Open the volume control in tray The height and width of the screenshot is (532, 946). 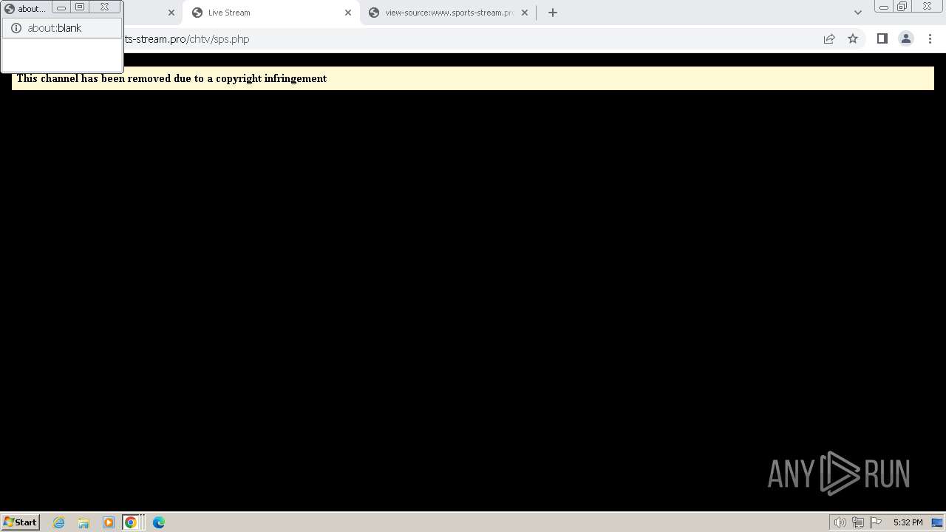click(840, 522)
